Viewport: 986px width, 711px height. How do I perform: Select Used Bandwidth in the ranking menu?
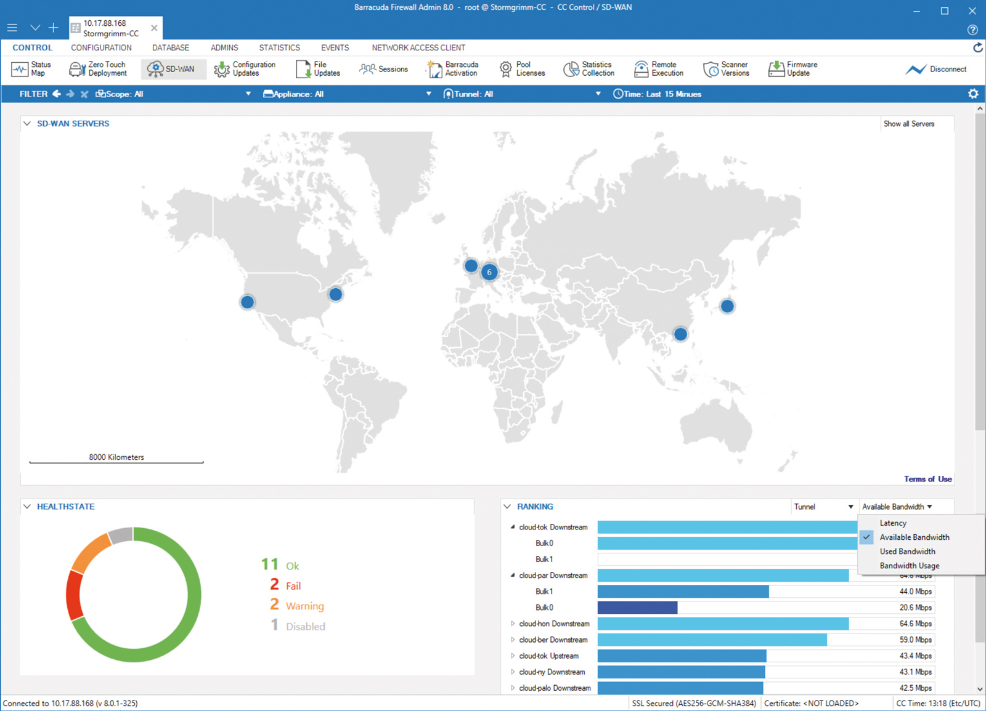tap(907, 552)
